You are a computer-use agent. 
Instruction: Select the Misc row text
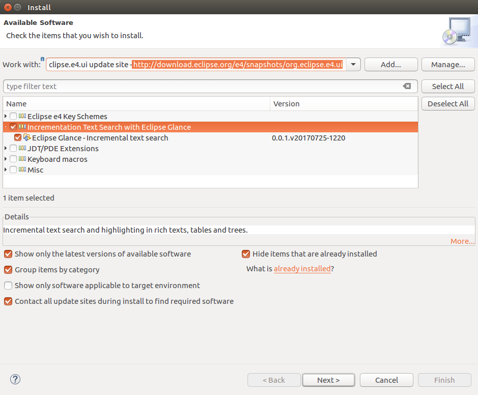tap(35, 170)
